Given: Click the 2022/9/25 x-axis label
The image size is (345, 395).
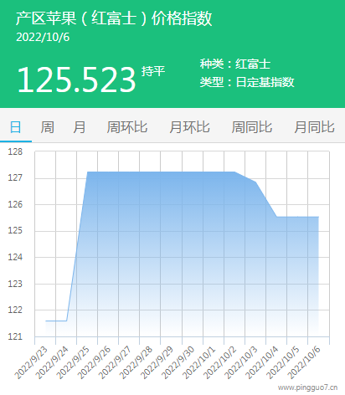Looking at the screenshot, I should pyautogui.click(x=73, y=362).
